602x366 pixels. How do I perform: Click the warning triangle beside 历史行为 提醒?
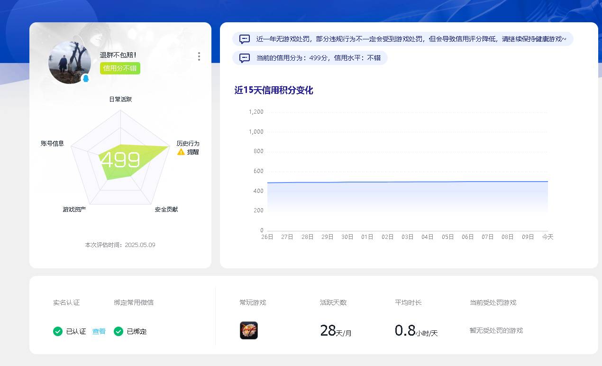181,152
